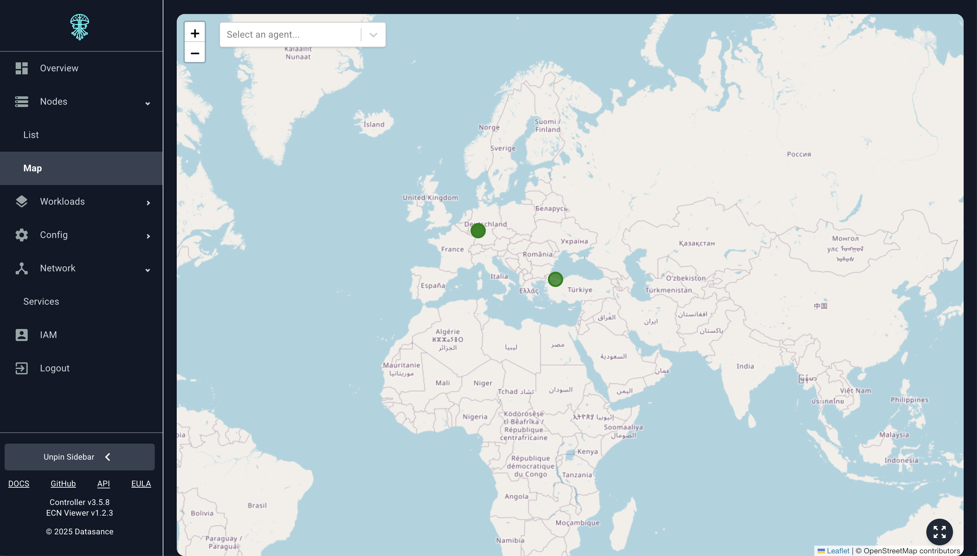Switch to the List view under Nodes
Screen dimensions: 977x556
coord(31,134)
